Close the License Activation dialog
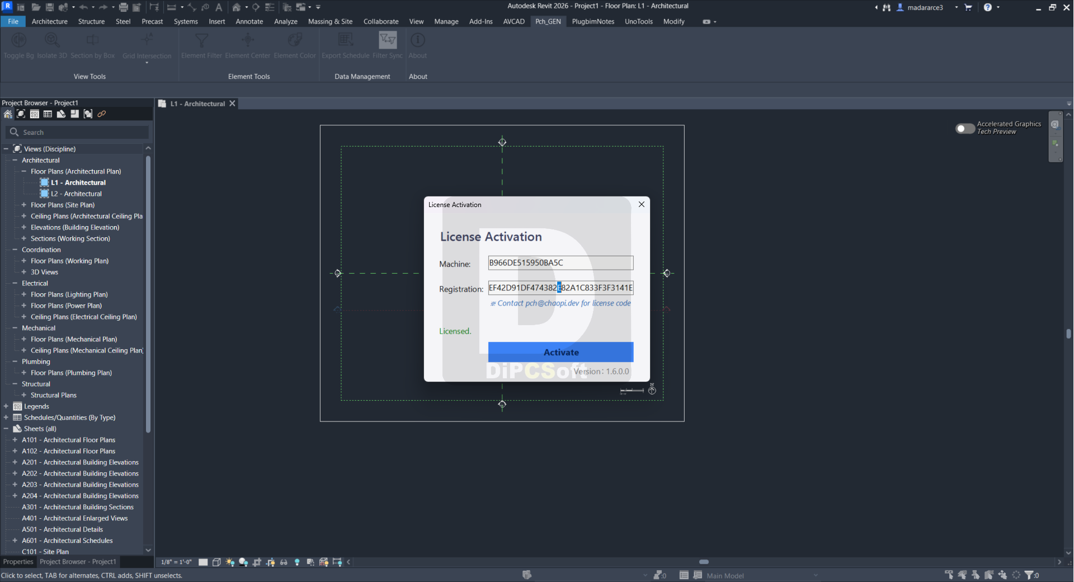The width and height of the screenshot is (1074, 582). [642, 204]
